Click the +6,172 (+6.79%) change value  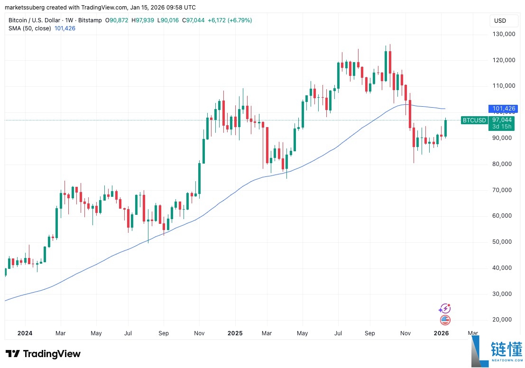pyautogui.click(x=230, y=20)
